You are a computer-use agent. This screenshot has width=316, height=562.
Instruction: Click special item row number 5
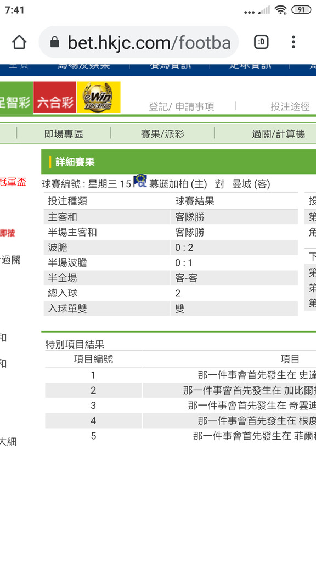point(93,436)
